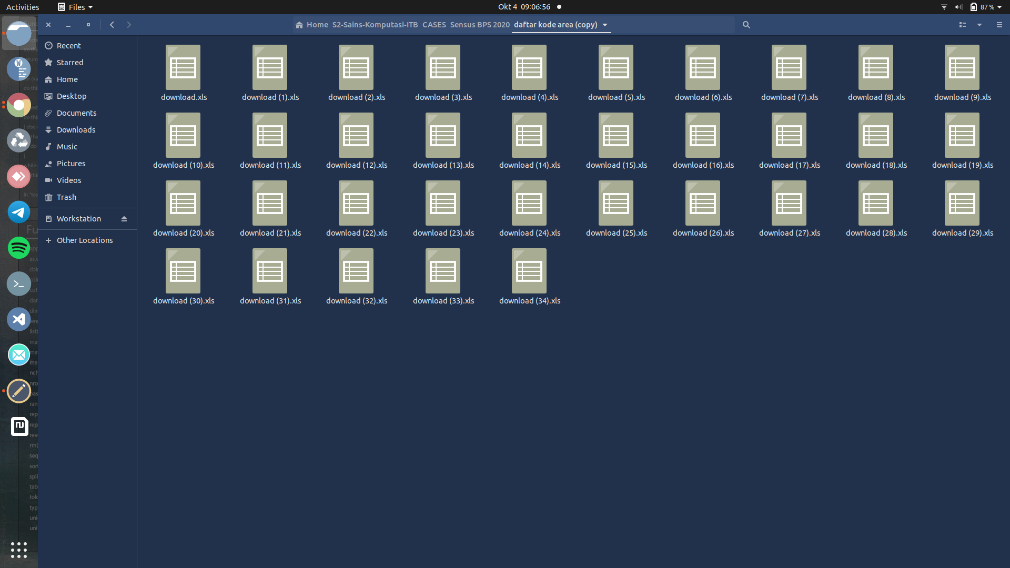Viewport: 1010px width, 568px height.
Task: Select Downloads in the sidebar
Action: click(x=76, y=130)
